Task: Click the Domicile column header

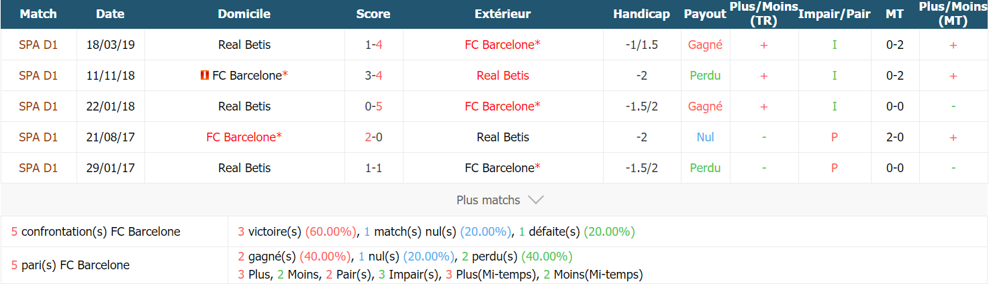Action: coord(244,14)
